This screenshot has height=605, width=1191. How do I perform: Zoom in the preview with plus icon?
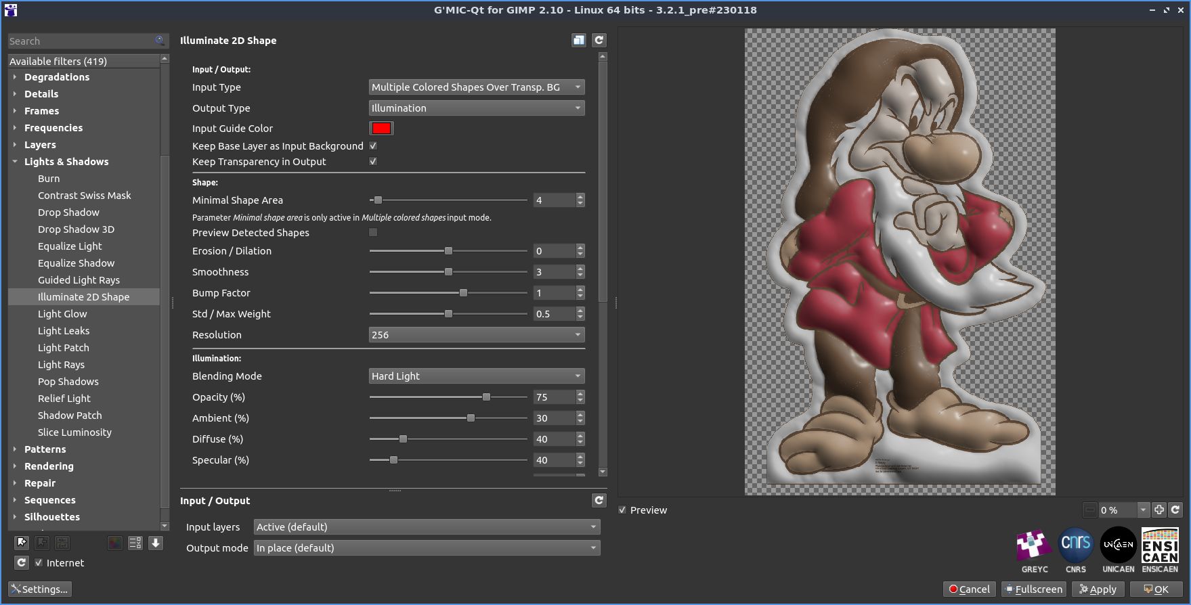click(x=1159, y=510)
